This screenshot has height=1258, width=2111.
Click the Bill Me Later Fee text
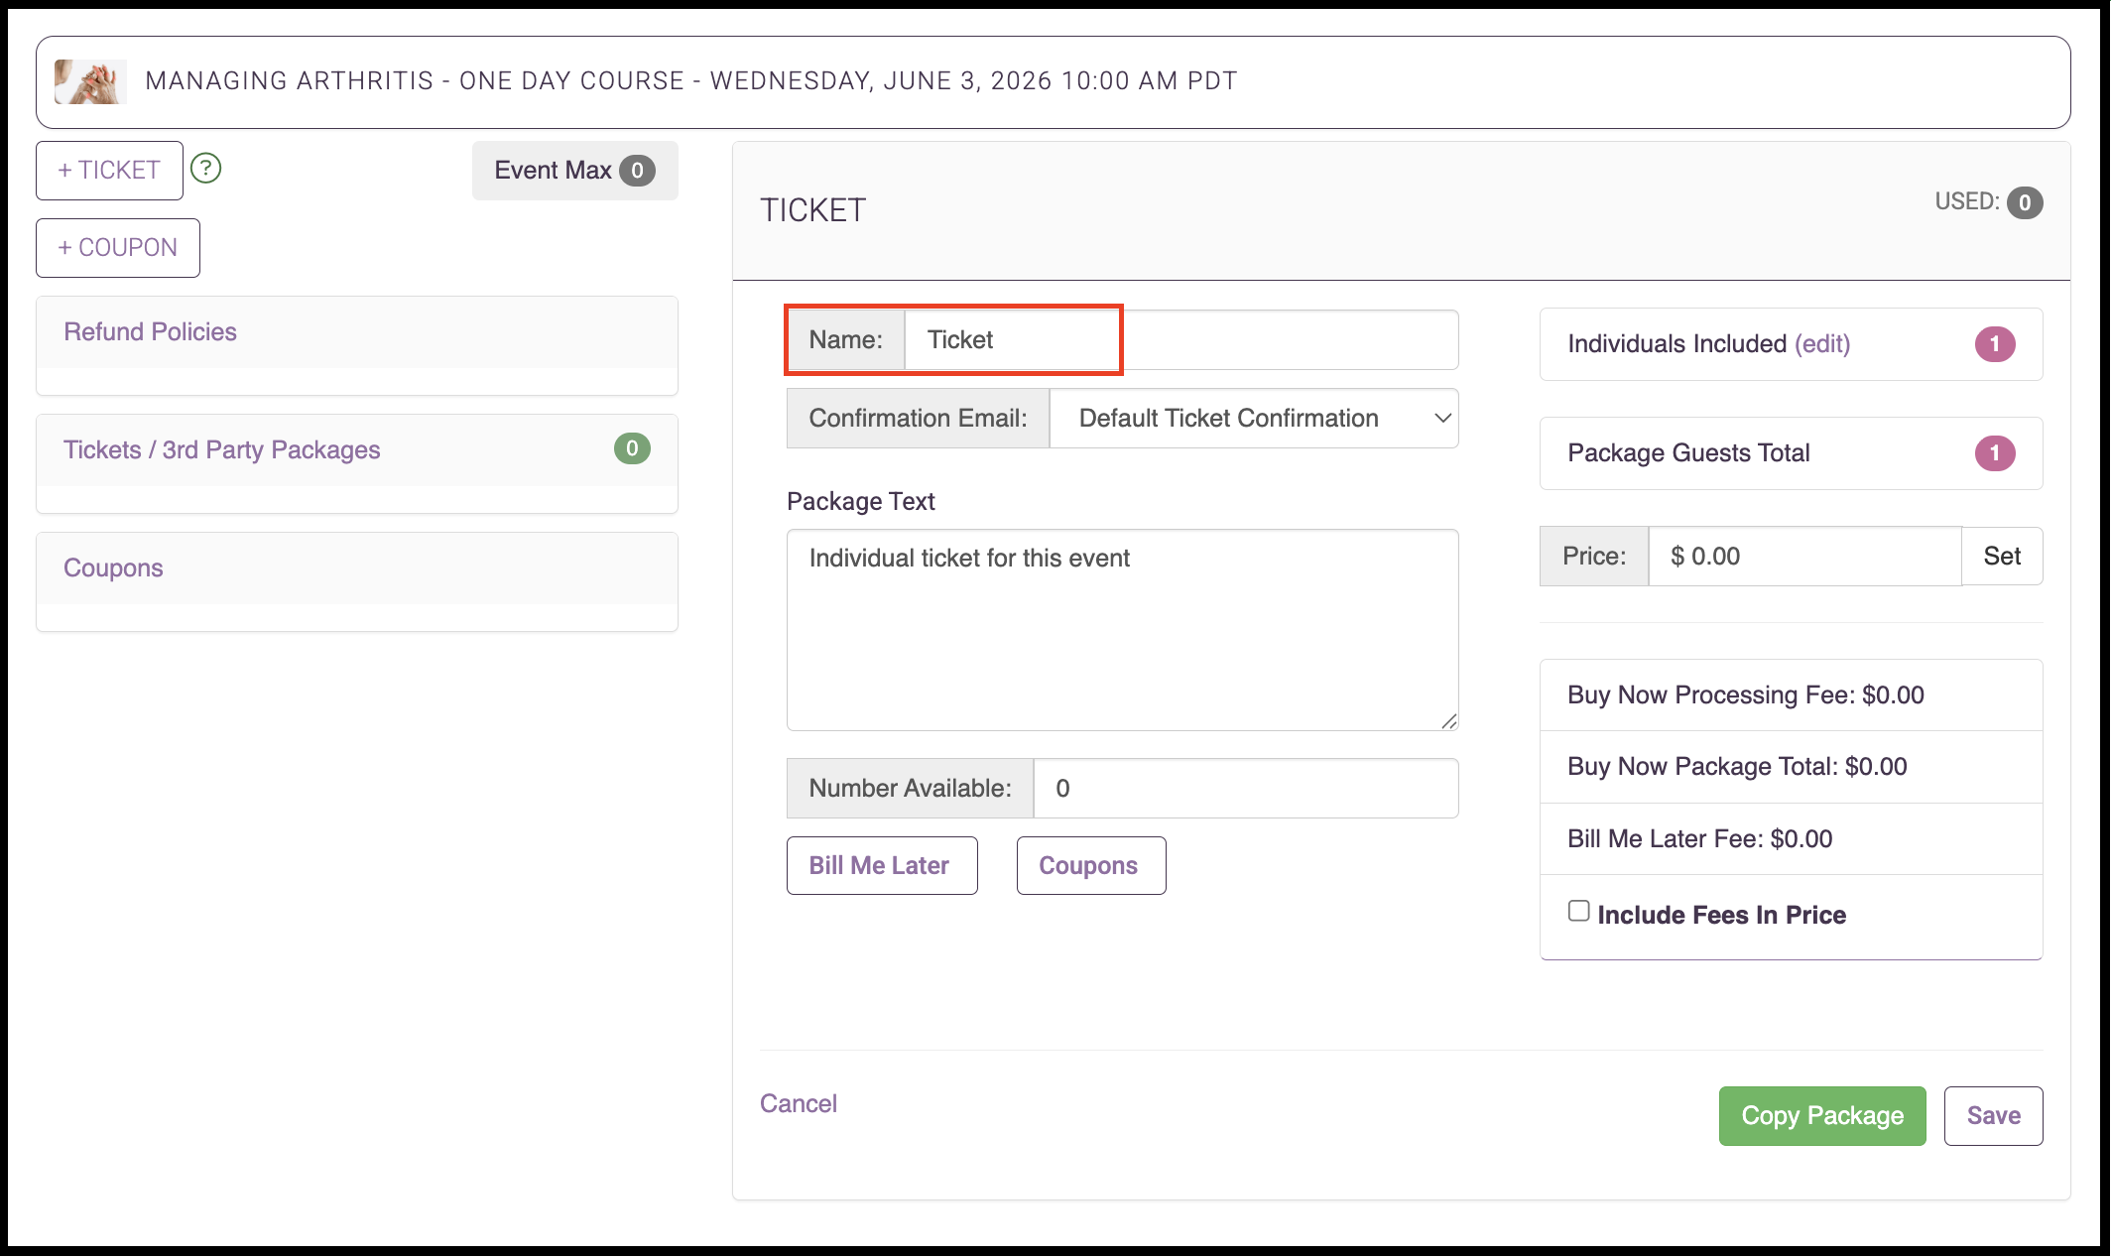1700,839
